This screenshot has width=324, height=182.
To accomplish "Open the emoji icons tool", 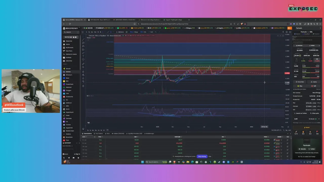I will point(83,59).
